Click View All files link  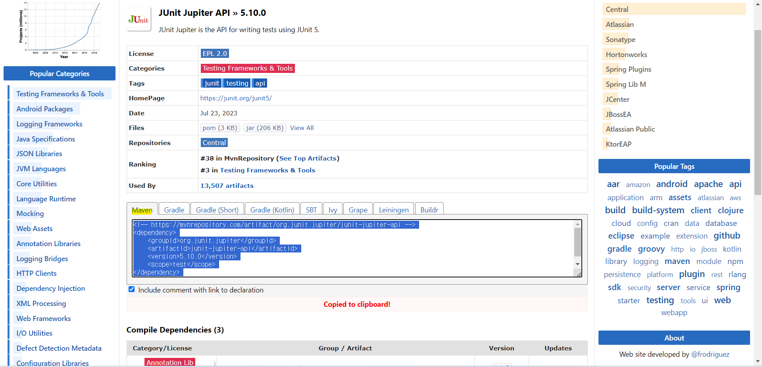click(x=302, y=128)
